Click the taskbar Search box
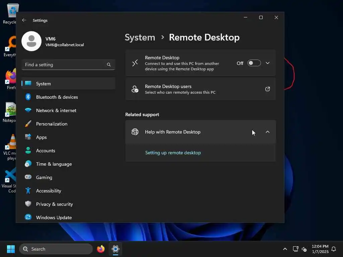The height and width of the screenshot is (257, 343). click(56, 249)
